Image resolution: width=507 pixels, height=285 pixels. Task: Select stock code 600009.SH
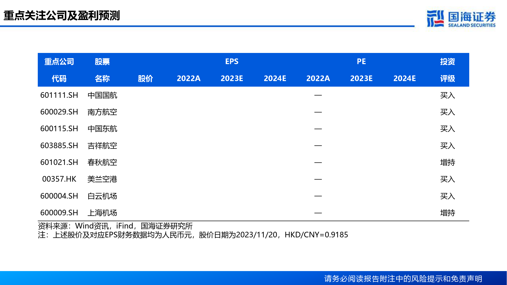click(x=59, y=213)
